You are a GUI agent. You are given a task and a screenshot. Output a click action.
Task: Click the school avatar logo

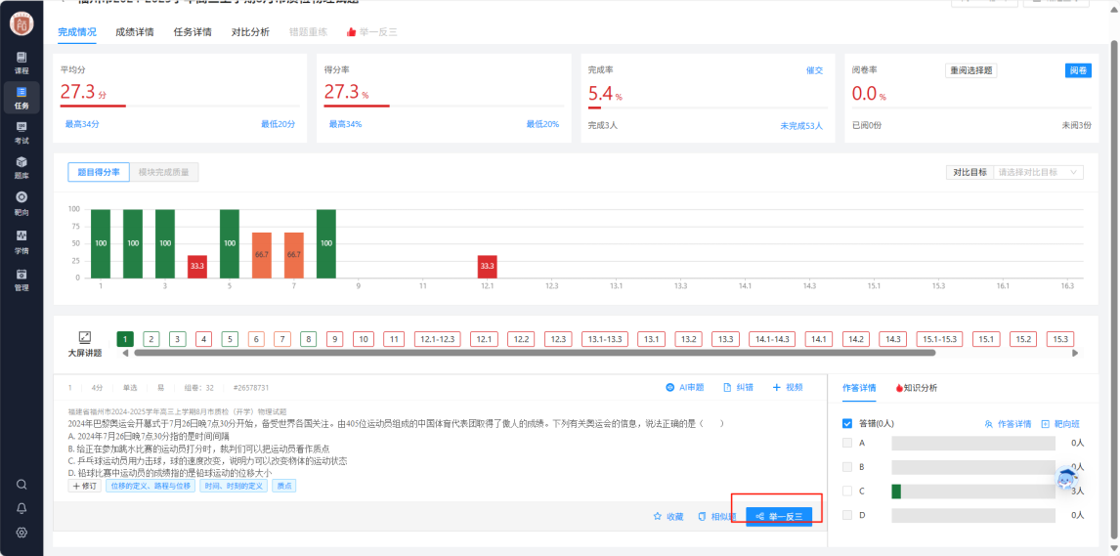coord(22,23)
